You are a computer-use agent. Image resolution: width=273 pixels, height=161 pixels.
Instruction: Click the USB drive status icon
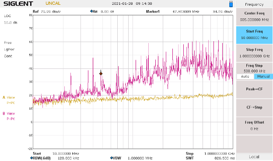pos(231,4)
